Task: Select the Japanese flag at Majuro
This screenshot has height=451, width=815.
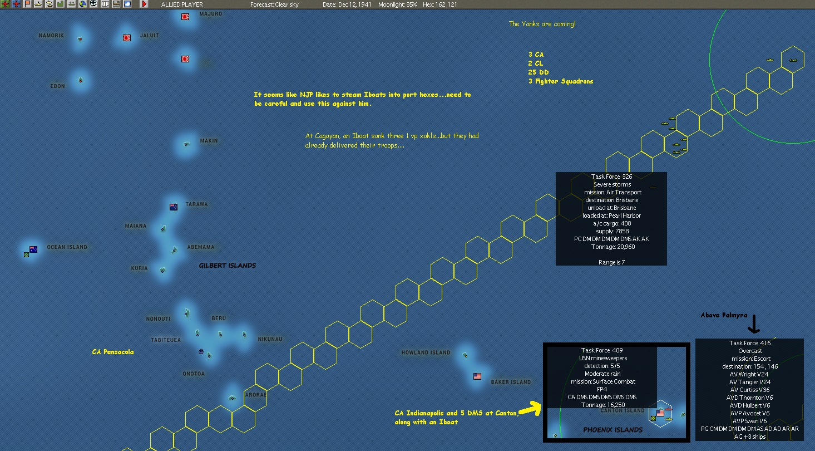Action: pos(185,17)
